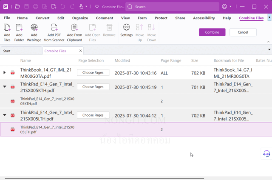Screen dimensions: 272x180
Task: Expand the ThinkBook_14_G7_IML file row
Action: [x=5, y=72]
